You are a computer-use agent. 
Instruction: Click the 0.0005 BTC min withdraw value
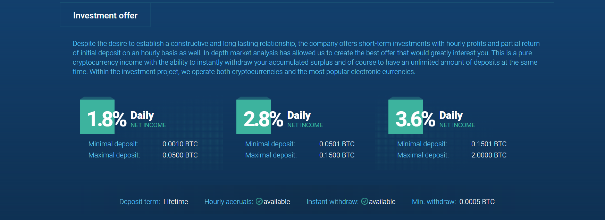(x=477, y=202)
